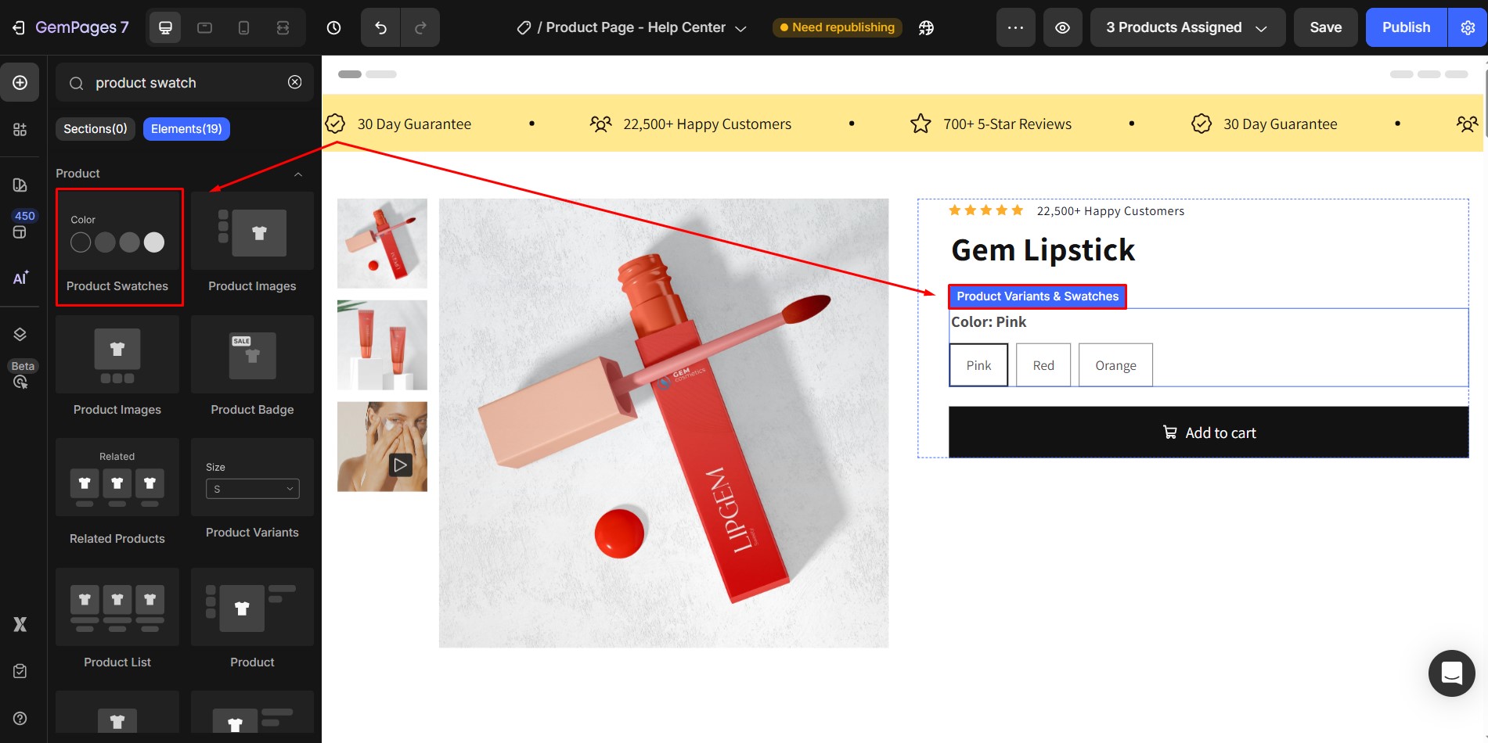Select the Elements(19) filter tab

[186, 128]
